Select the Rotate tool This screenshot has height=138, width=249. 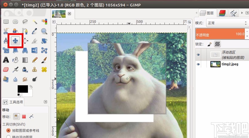(x=44, y=41)
